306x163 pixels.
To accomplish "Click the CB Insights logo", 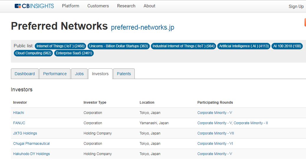I will 34,6.
